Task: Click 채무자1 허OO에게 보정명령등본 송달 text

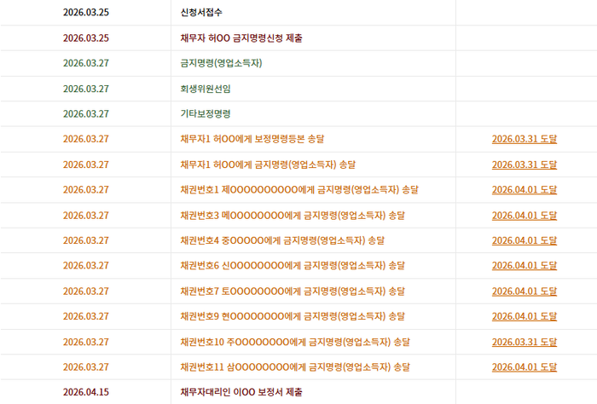Action: coord(252,139)
